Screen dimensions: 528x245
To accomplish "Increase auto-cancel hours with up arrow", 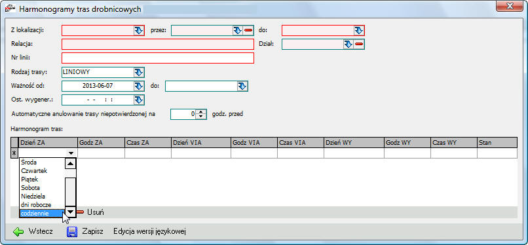I will [x=200, y=112].
